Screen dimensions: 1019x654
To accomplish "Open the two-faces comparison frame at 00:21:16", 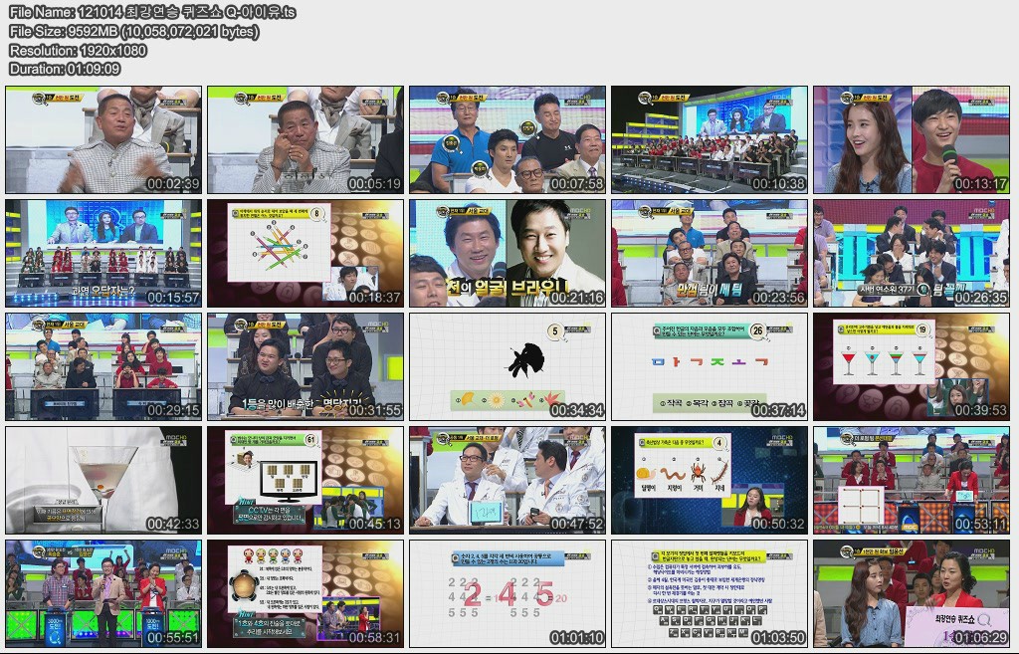I will point(509,252).
